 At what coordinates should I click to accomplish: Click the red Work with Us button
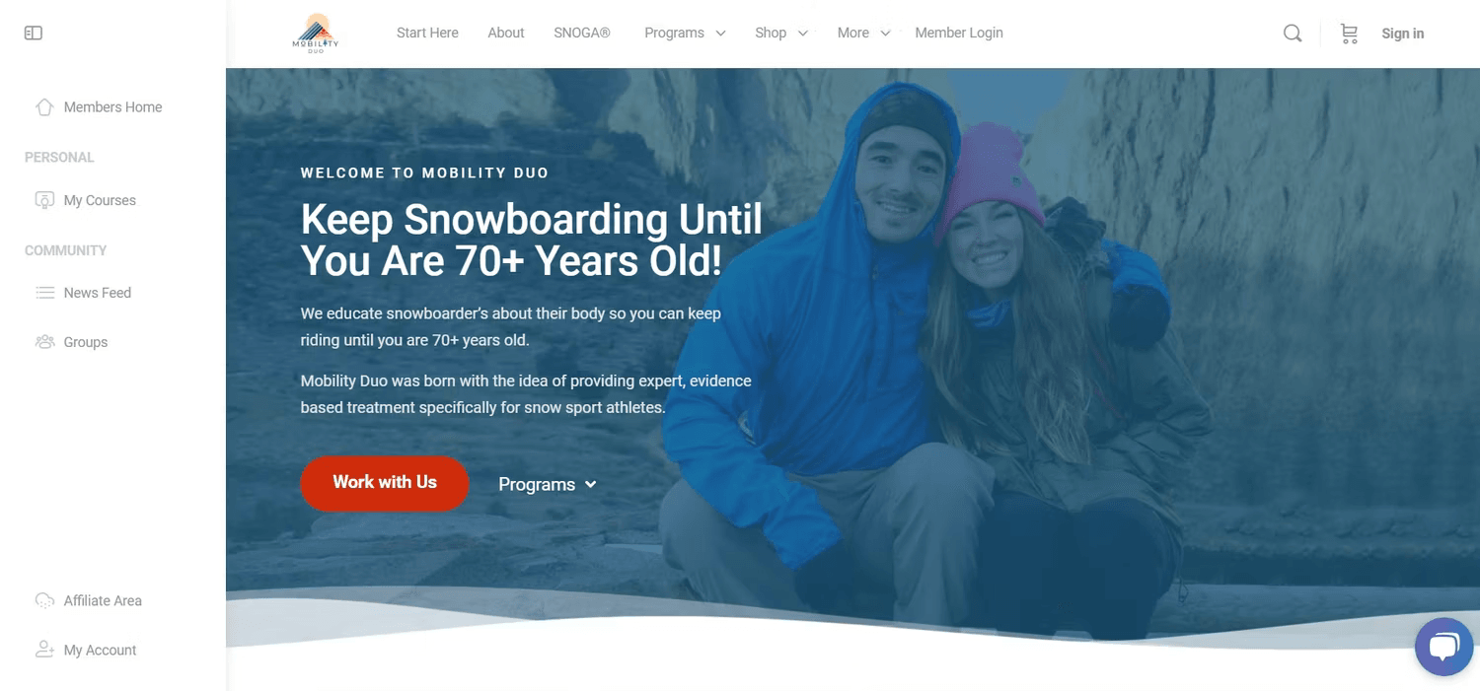coord(385,483)
